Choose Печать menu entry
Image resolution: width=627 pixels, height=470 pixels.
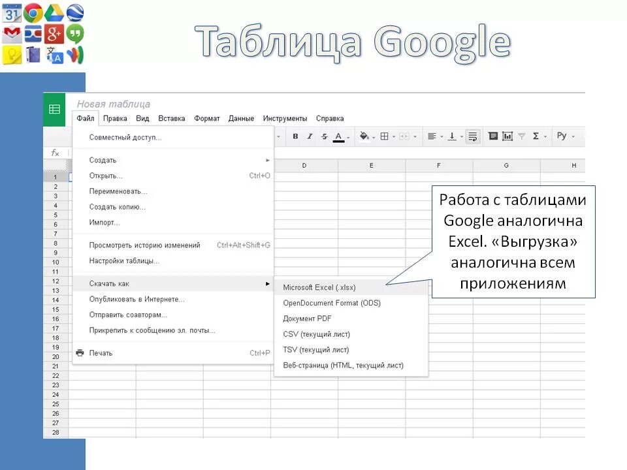[x=173, y=353]
